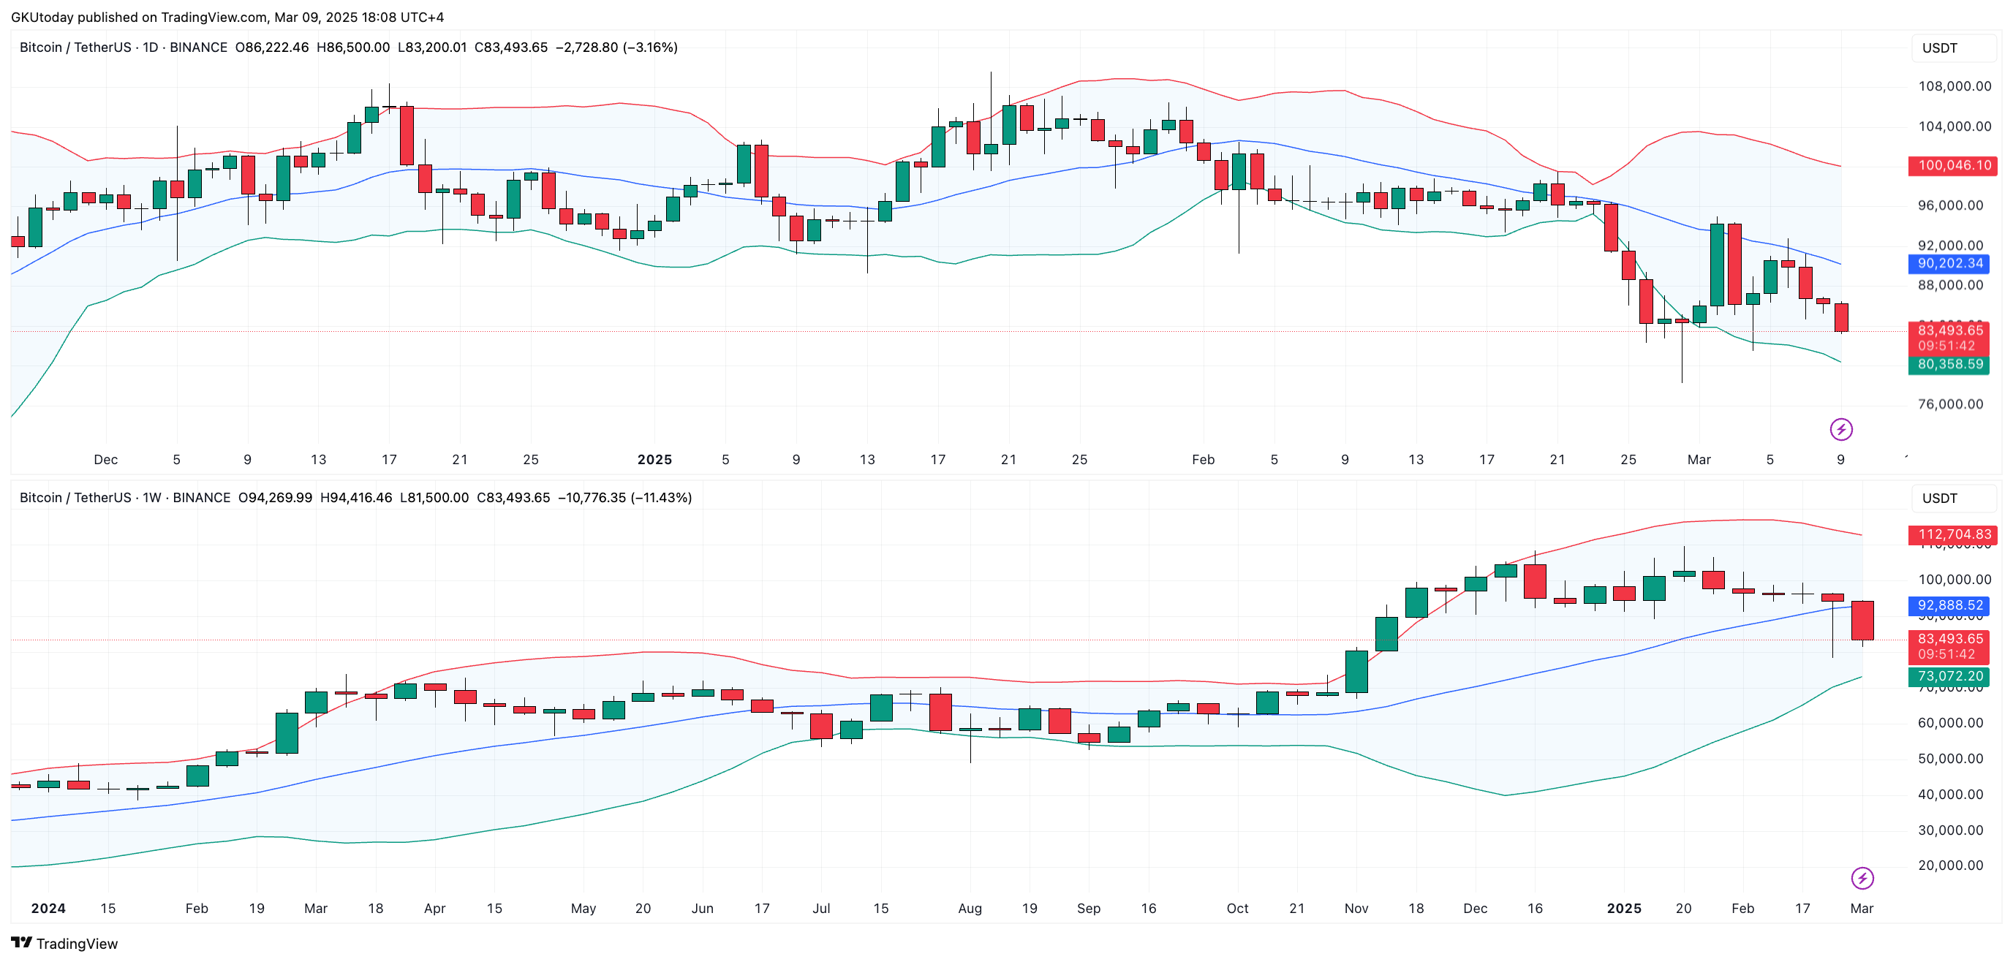
Task: Click the 108,000.00 price axis label
Action: (x=1955, y=86)
